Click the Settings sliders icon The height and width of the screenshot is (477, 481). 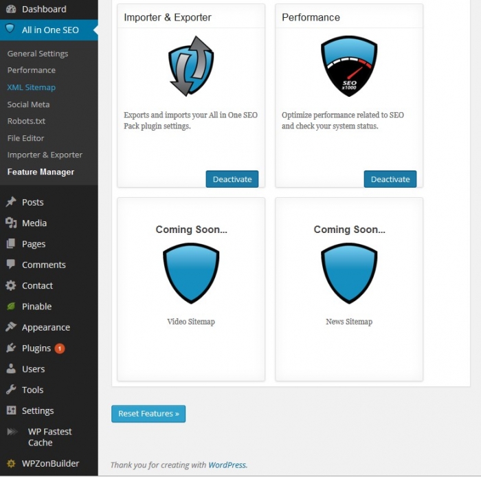point(11,410)
